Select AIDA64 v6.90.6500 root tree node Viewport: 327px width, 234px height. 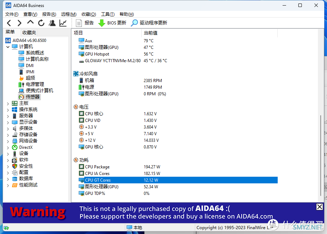(26, 41)
